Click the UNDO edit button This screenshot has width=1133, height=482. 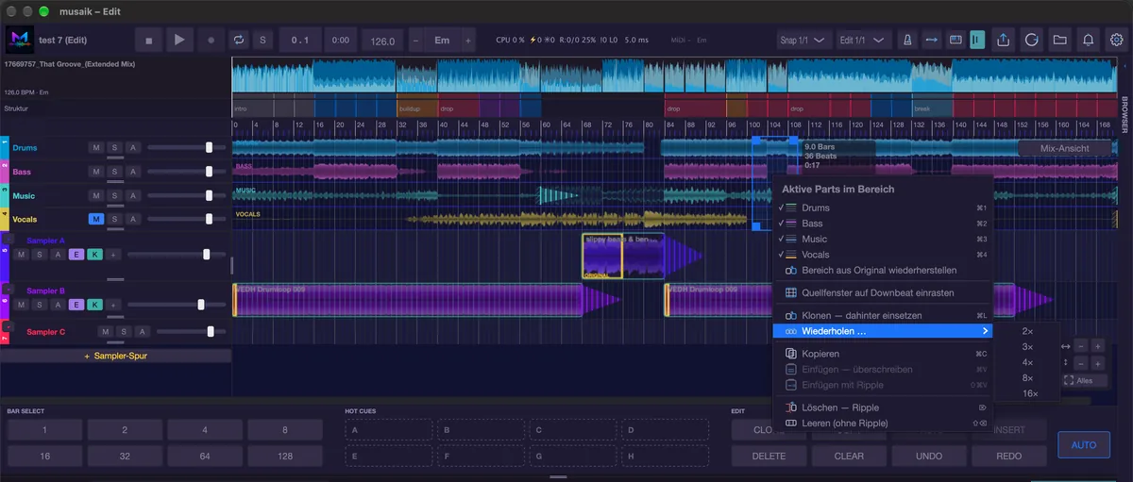tap(930, 456)
